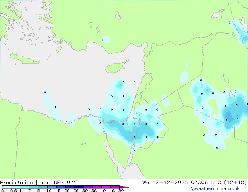Click the legend swatch between 10 and 15
Screen dimensions: 248x192
[x=52, y=187]
